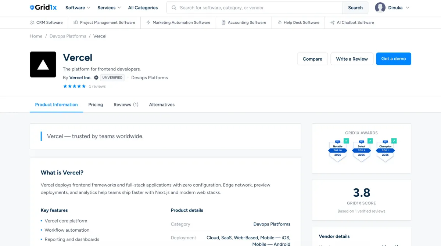Click the Vercel triangle logo
441x246 pixels.
(43, 65)
